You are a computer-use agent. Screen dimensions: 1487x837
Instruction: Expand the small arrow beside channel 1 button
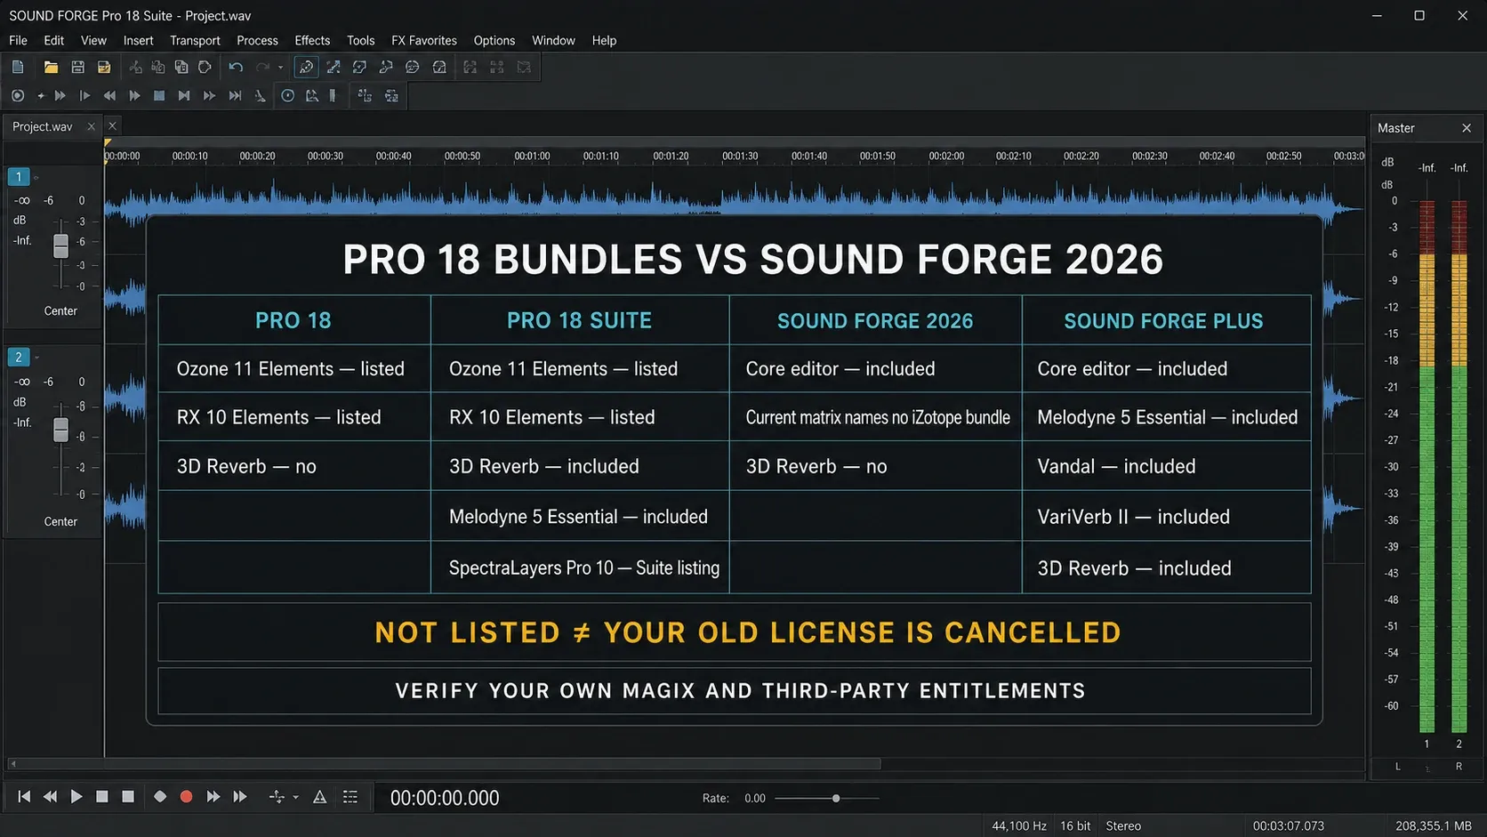[36, 178]
